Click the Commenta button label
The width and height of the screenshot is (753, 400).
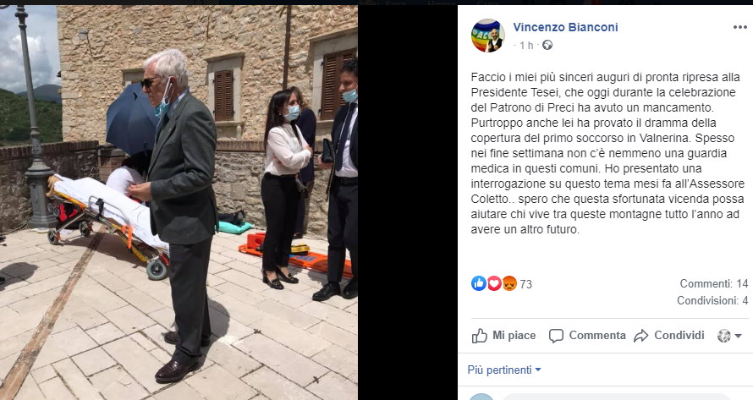pos(597,335)
